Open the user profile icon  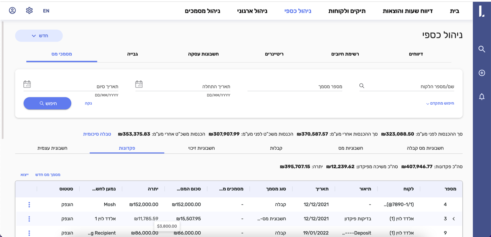coord(12,11)
